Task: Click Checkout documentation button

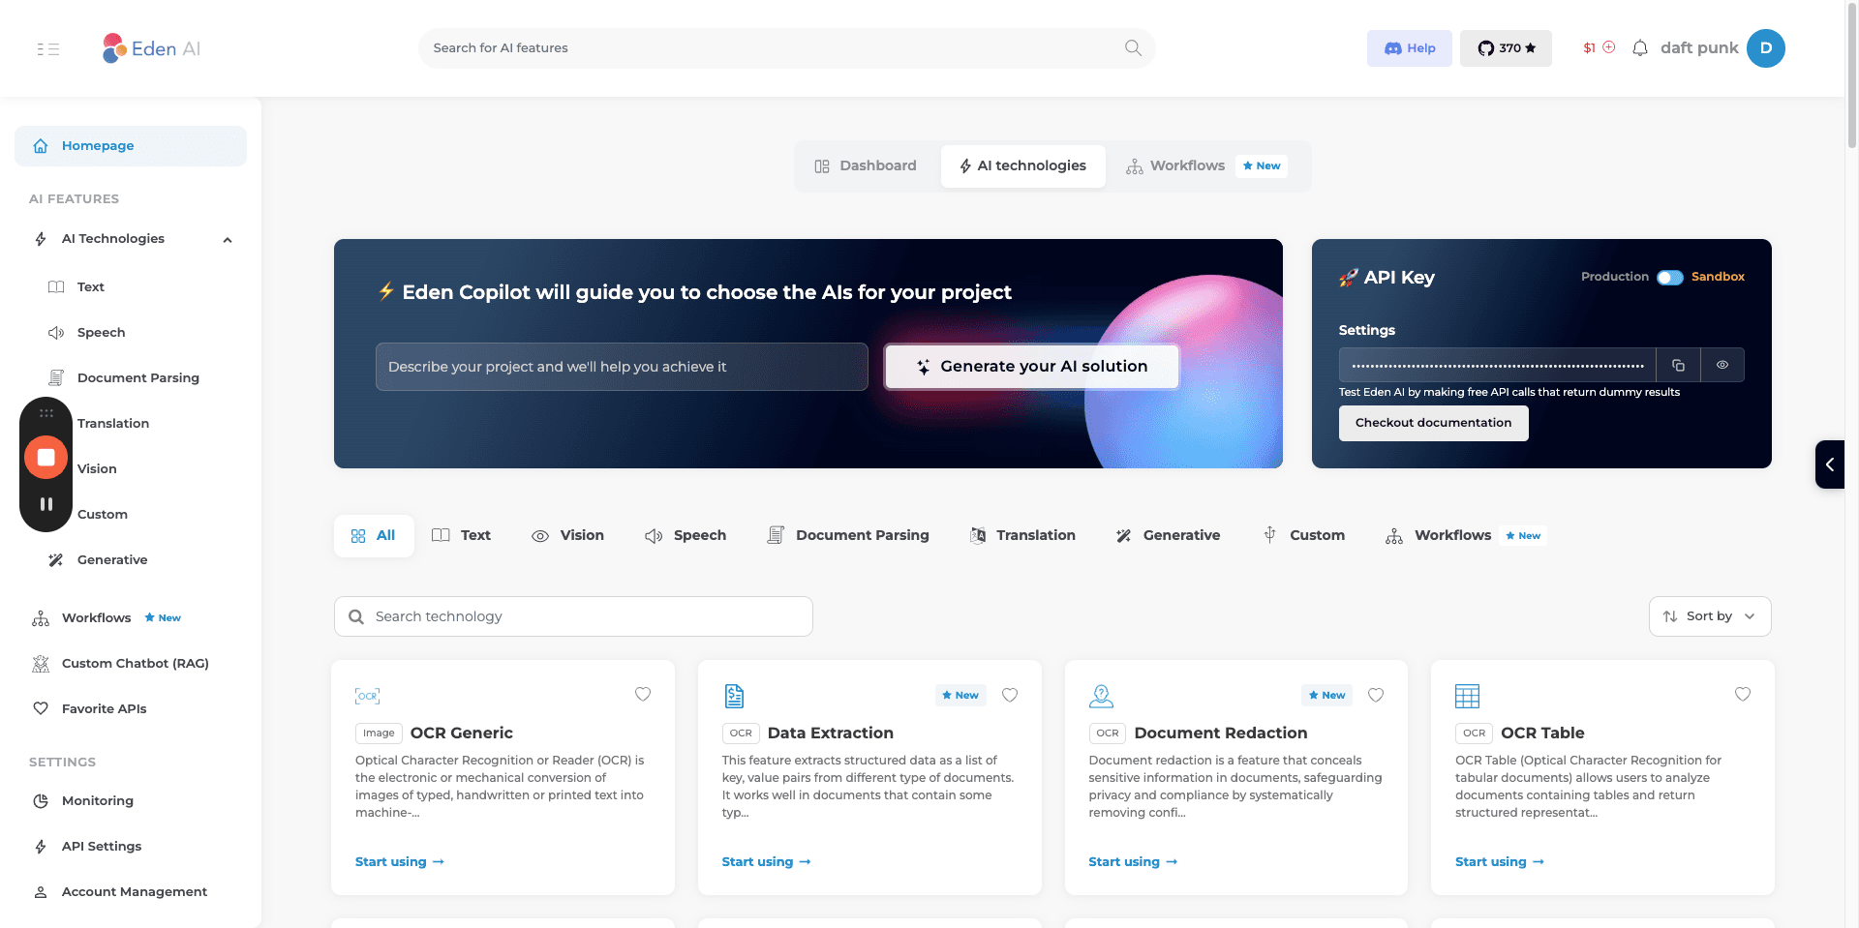Action: coord(1433,423)
